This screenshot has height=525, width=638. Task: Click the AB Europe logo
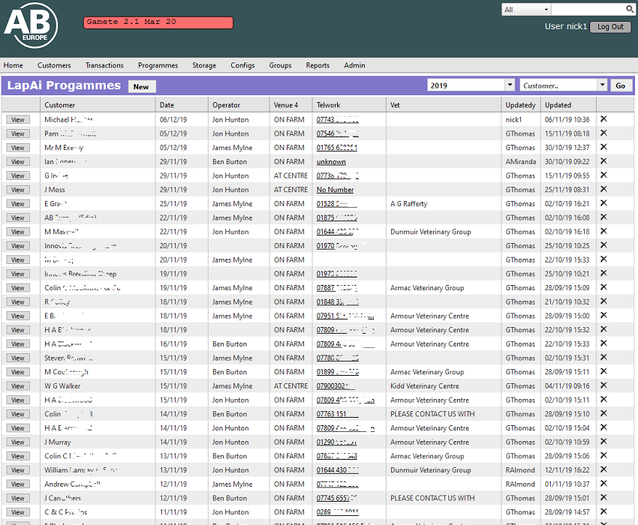click(30, 28)
